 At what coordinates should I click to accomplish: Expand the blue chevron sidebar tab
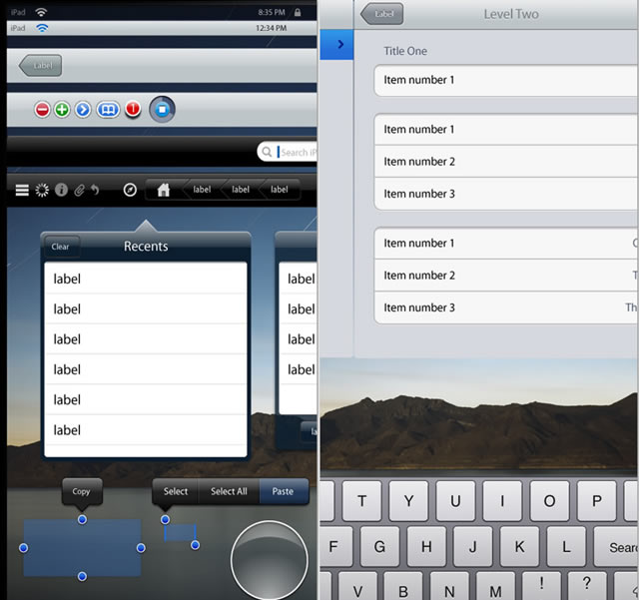(x=339, y=44)
